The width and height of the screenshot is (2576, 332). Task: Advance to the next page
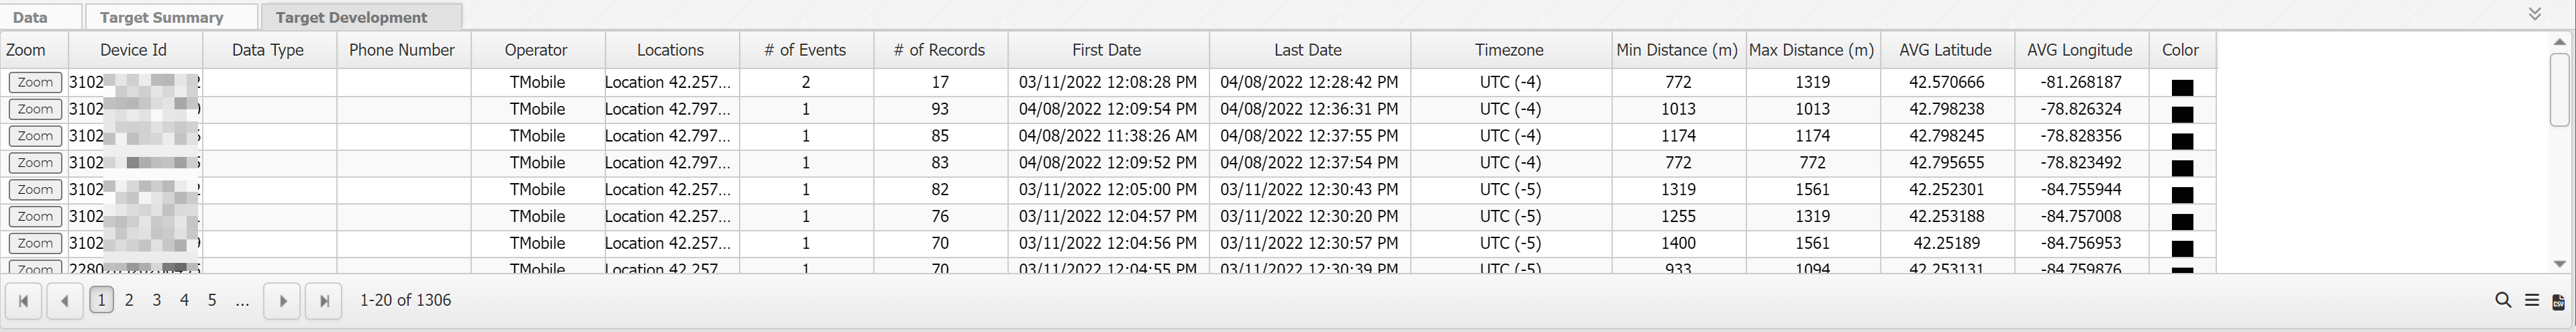(283, 300)
